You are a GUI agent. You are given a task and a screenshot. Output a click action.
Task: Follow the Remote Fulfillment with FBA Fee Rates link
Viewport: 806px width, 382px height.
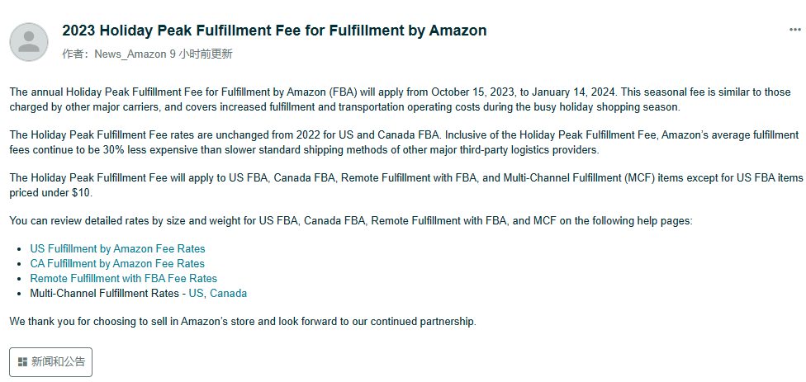pyautogui.click(x=123, y=278)
